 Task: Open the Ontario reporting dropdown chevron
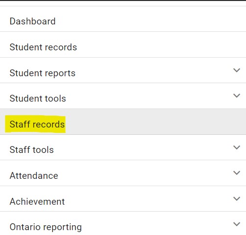(237, 224)
